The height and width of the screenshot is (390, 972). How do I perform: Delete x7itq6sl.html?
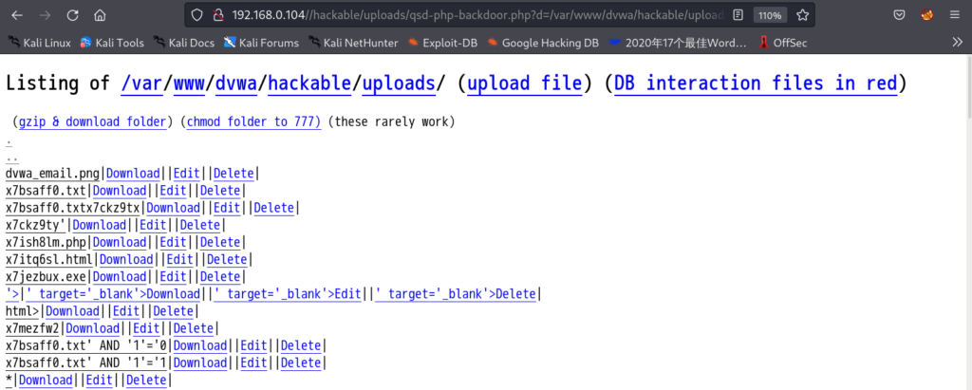227,259
